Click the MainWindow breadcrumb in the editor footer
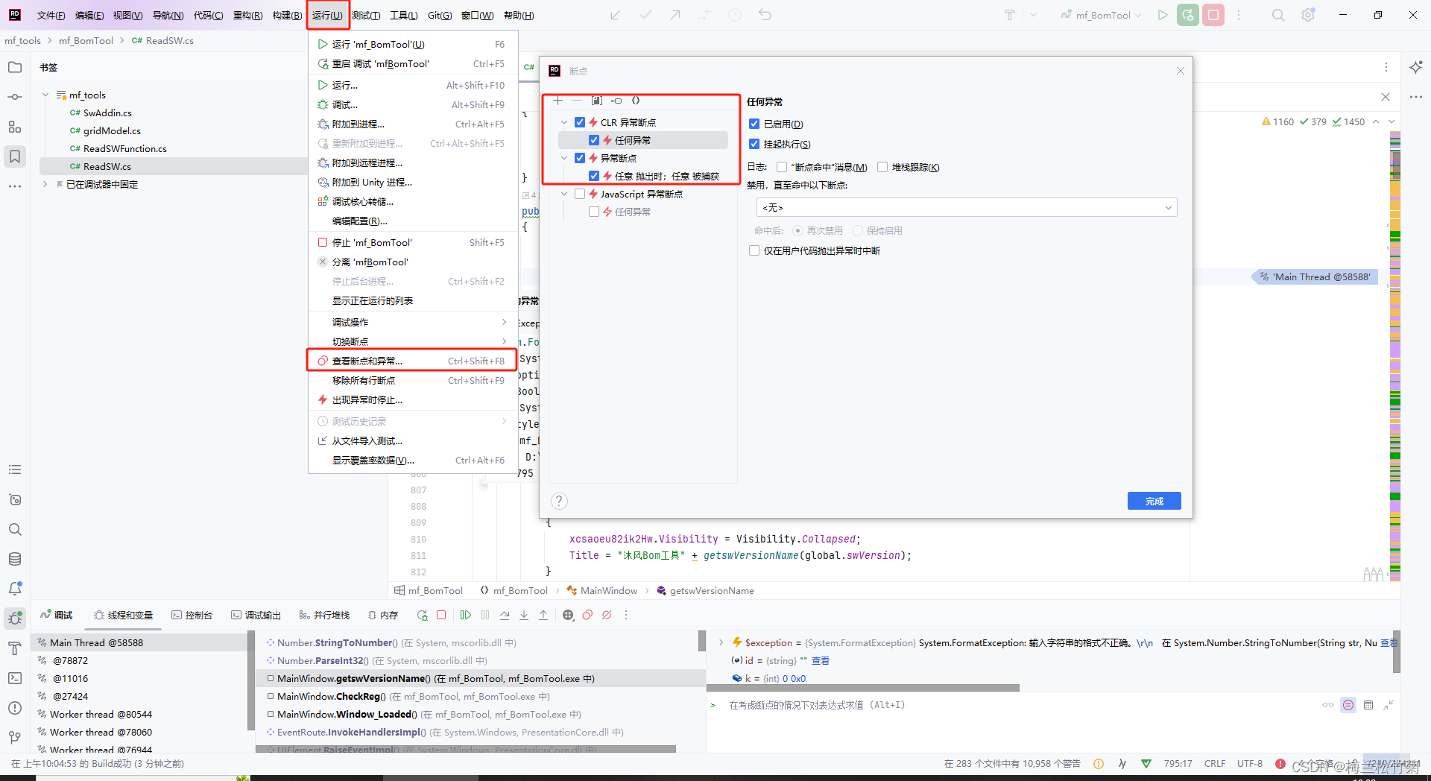The image size is (1431, 781). coord(602,590)
